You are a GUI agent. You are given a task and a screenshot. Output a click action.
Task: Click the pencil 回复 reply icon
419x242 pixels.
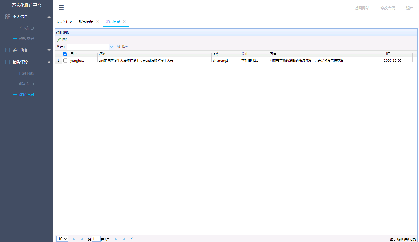[59, 40]
